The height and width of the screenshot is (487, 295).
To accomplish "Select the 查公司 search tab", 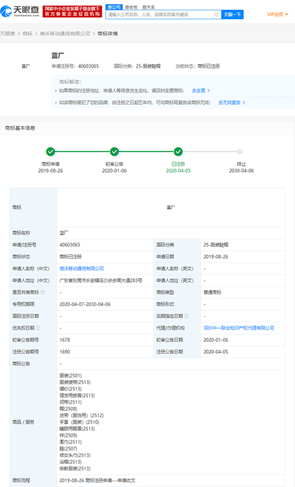I will 114,7.
